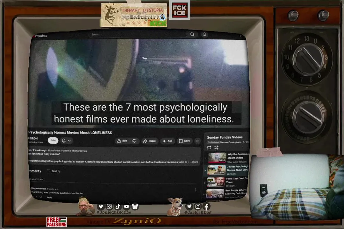The width and height of the screenshot is (344, 229).
Task: Reply to the comment about The Shining
Action: click(49, 197)
